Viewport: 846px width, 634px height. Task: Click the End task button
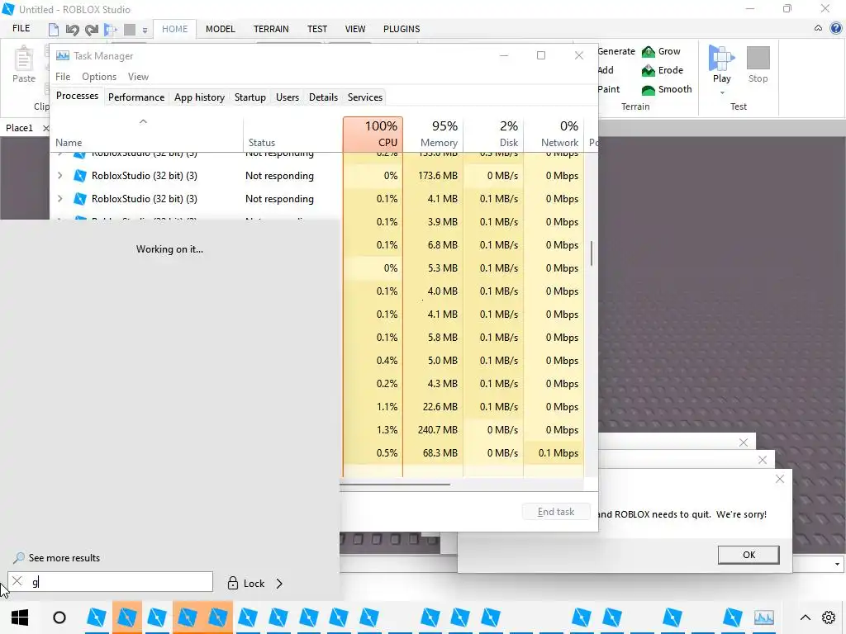(556, 512)
